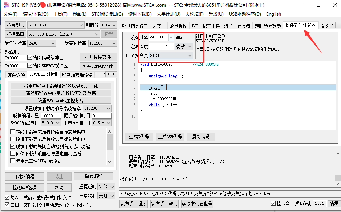Switch language via English menu
The image size is (341, 212).
click(273, 14)
